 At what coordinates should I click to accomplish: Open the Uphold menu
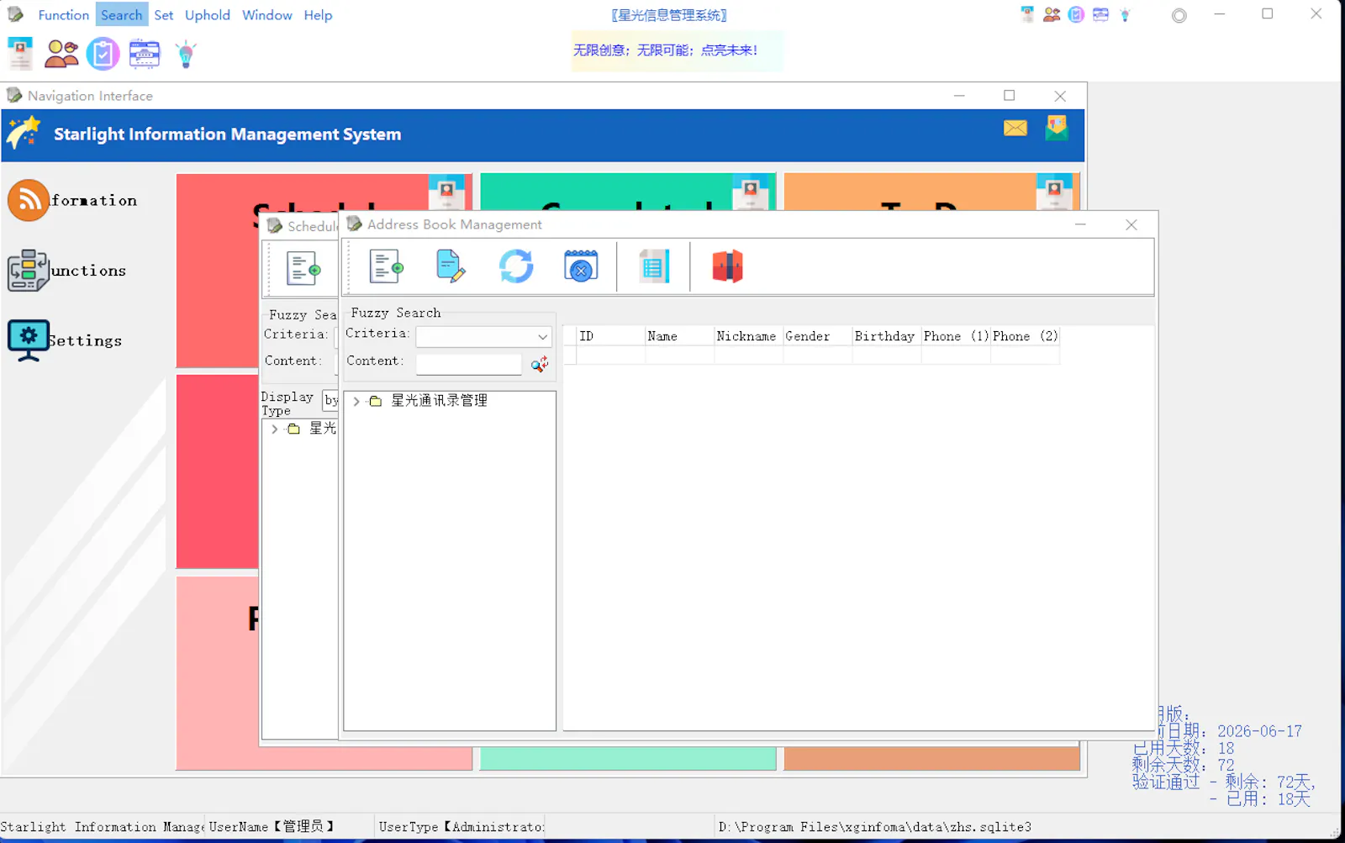point(207,15)
